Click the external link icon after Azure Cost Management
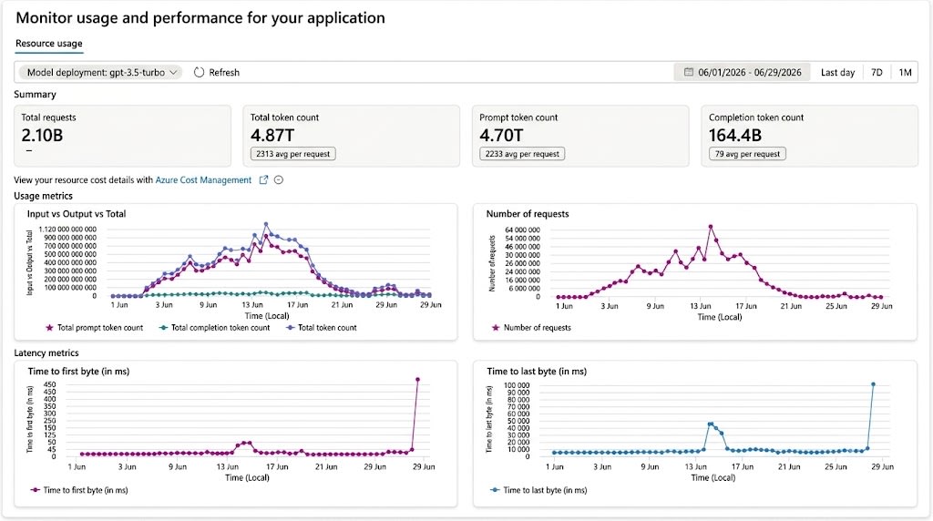 [x=263, y=179]
